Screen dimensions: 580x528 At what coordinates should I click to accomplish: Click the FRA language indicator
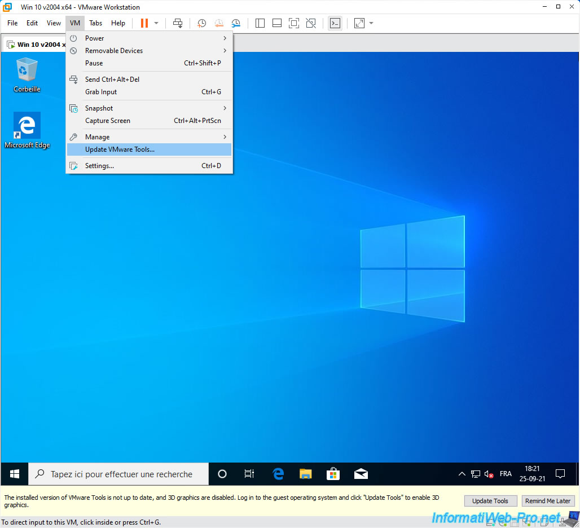[x=506, y=474]
